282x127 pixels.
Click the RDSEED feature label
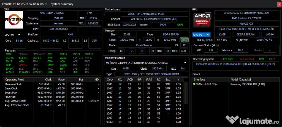pyautogui.click(x=37, y=72)
